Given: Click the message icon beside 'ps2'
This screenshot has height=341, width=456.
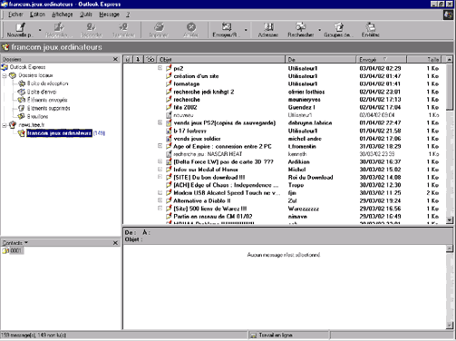Looking at the screenshot, I should (x=169, y=68).
